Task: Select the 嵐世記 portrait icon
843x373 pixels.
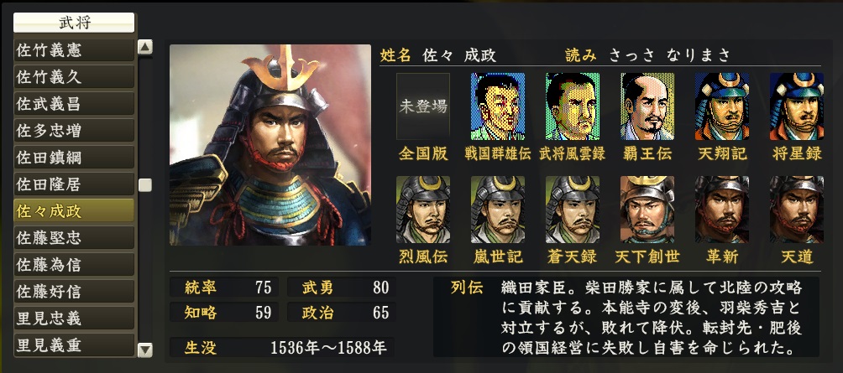Action: coord(498,210)
